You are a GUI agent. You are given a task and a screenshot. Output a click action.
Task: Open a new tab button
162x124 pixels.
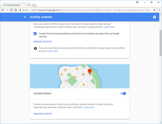point(34,5)
